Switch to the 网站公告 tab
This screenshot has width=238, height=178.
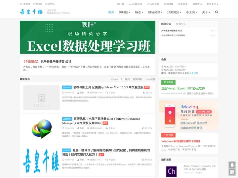[x=166, y=24]
